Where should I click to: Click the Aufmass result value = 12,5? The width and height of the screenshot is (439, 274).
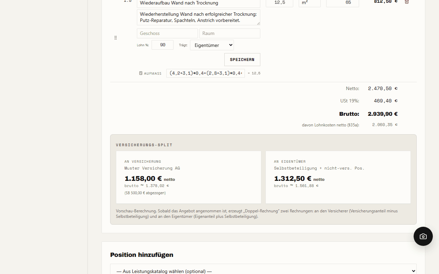(x=254, y=73)
